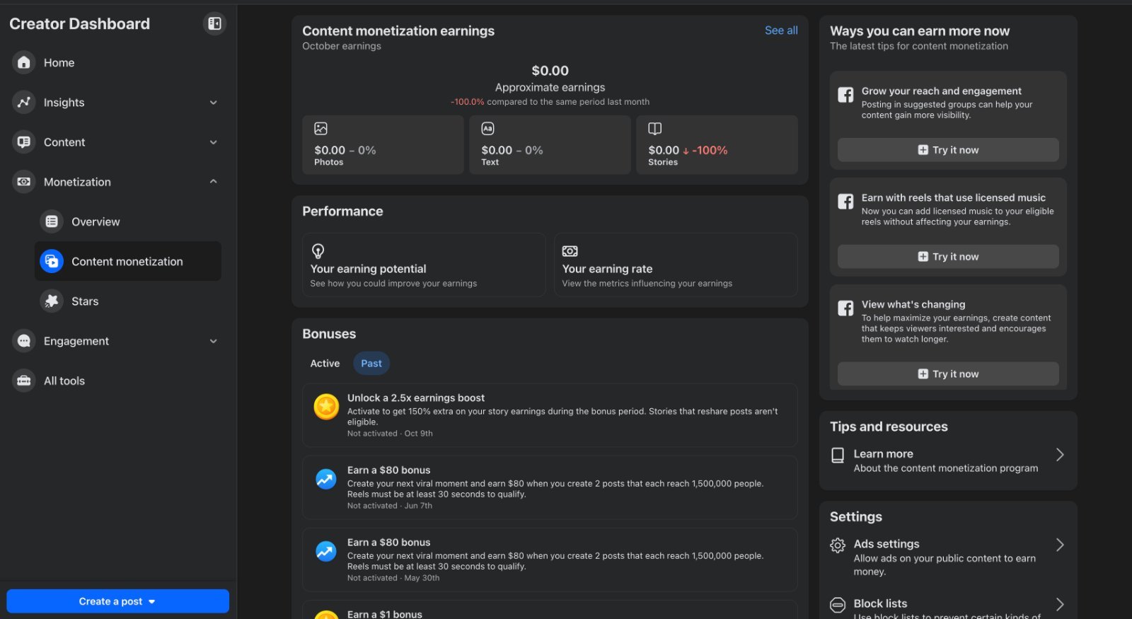This screenshot has width=1132, height=619.
Task: Click the Engagement chat icon
Action: pos(24,341)
